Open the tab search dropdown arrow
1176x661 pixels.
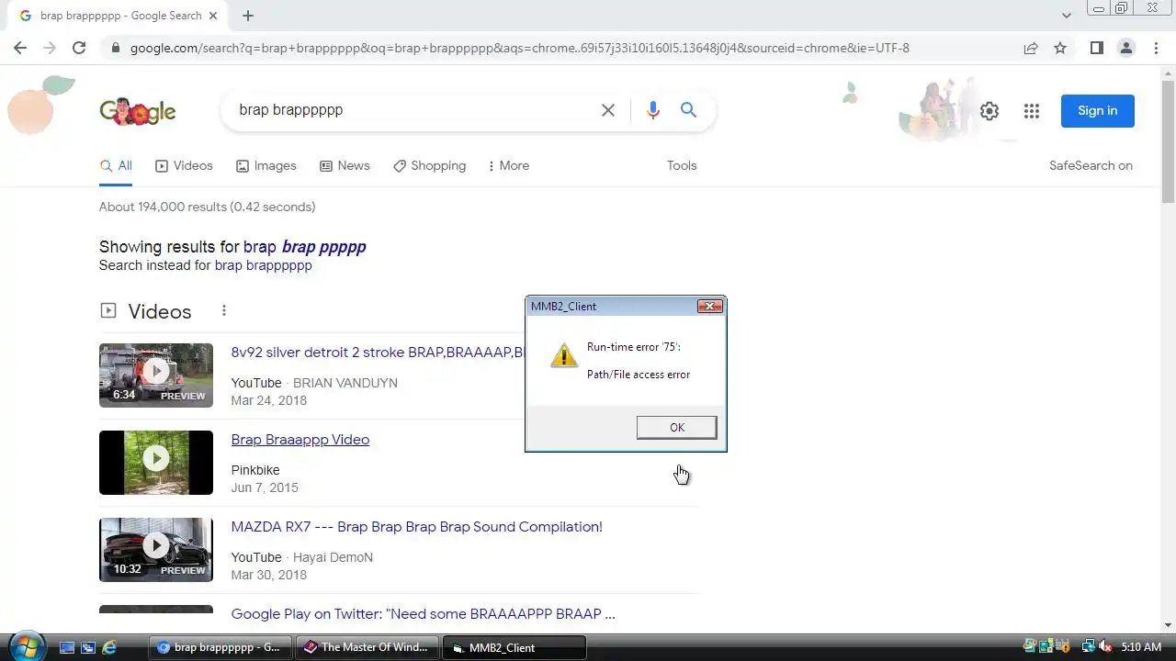click(x=1066, y=16)
